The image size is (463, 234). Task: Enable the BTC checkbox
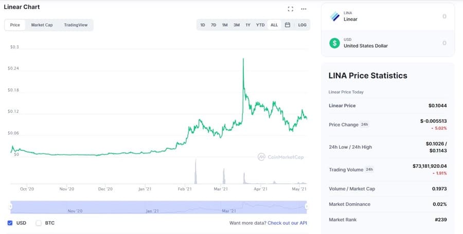39,223
